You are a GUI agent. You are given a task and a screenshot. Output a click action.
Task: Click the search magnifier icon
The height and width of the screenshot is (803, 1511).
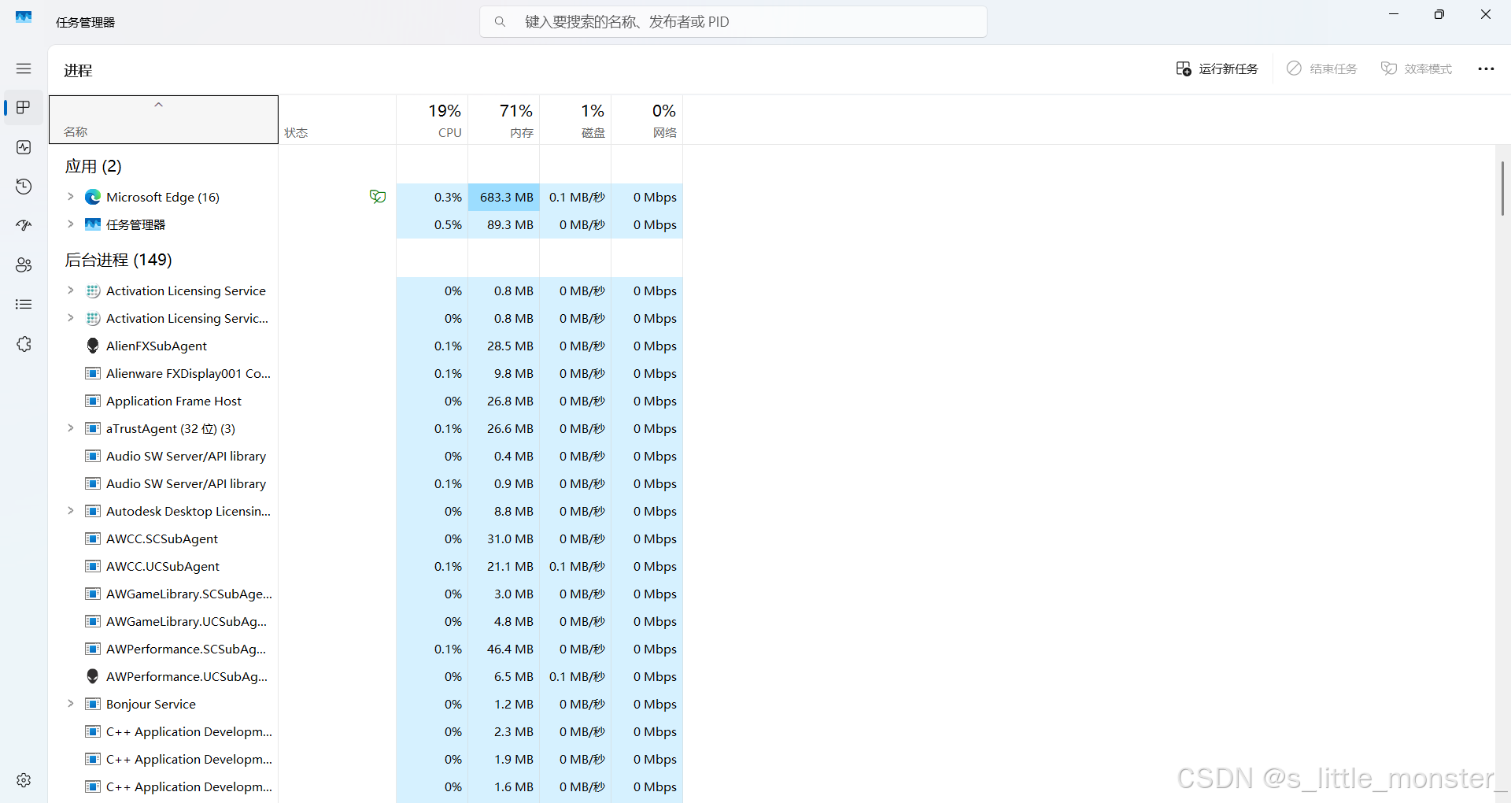(500, 22)
